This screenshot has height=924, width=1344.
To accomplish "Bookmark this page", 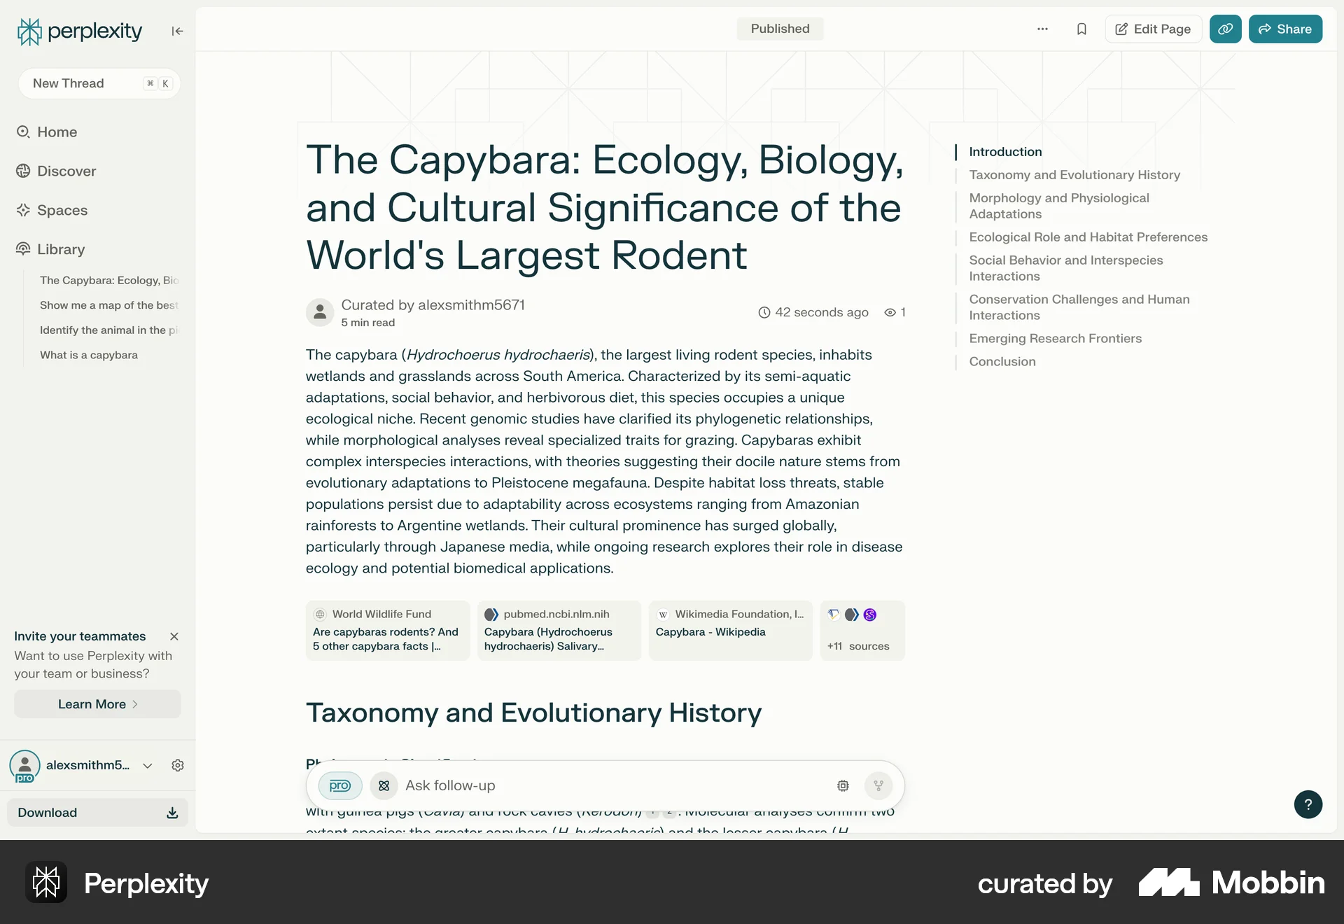I will point(1081,29).
